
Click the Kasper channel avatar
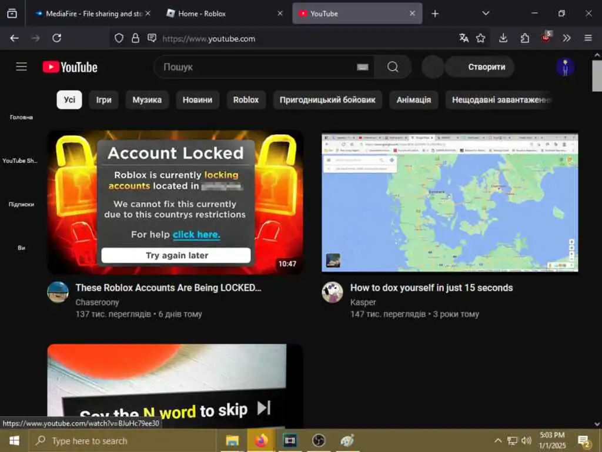tap(333, 292)
